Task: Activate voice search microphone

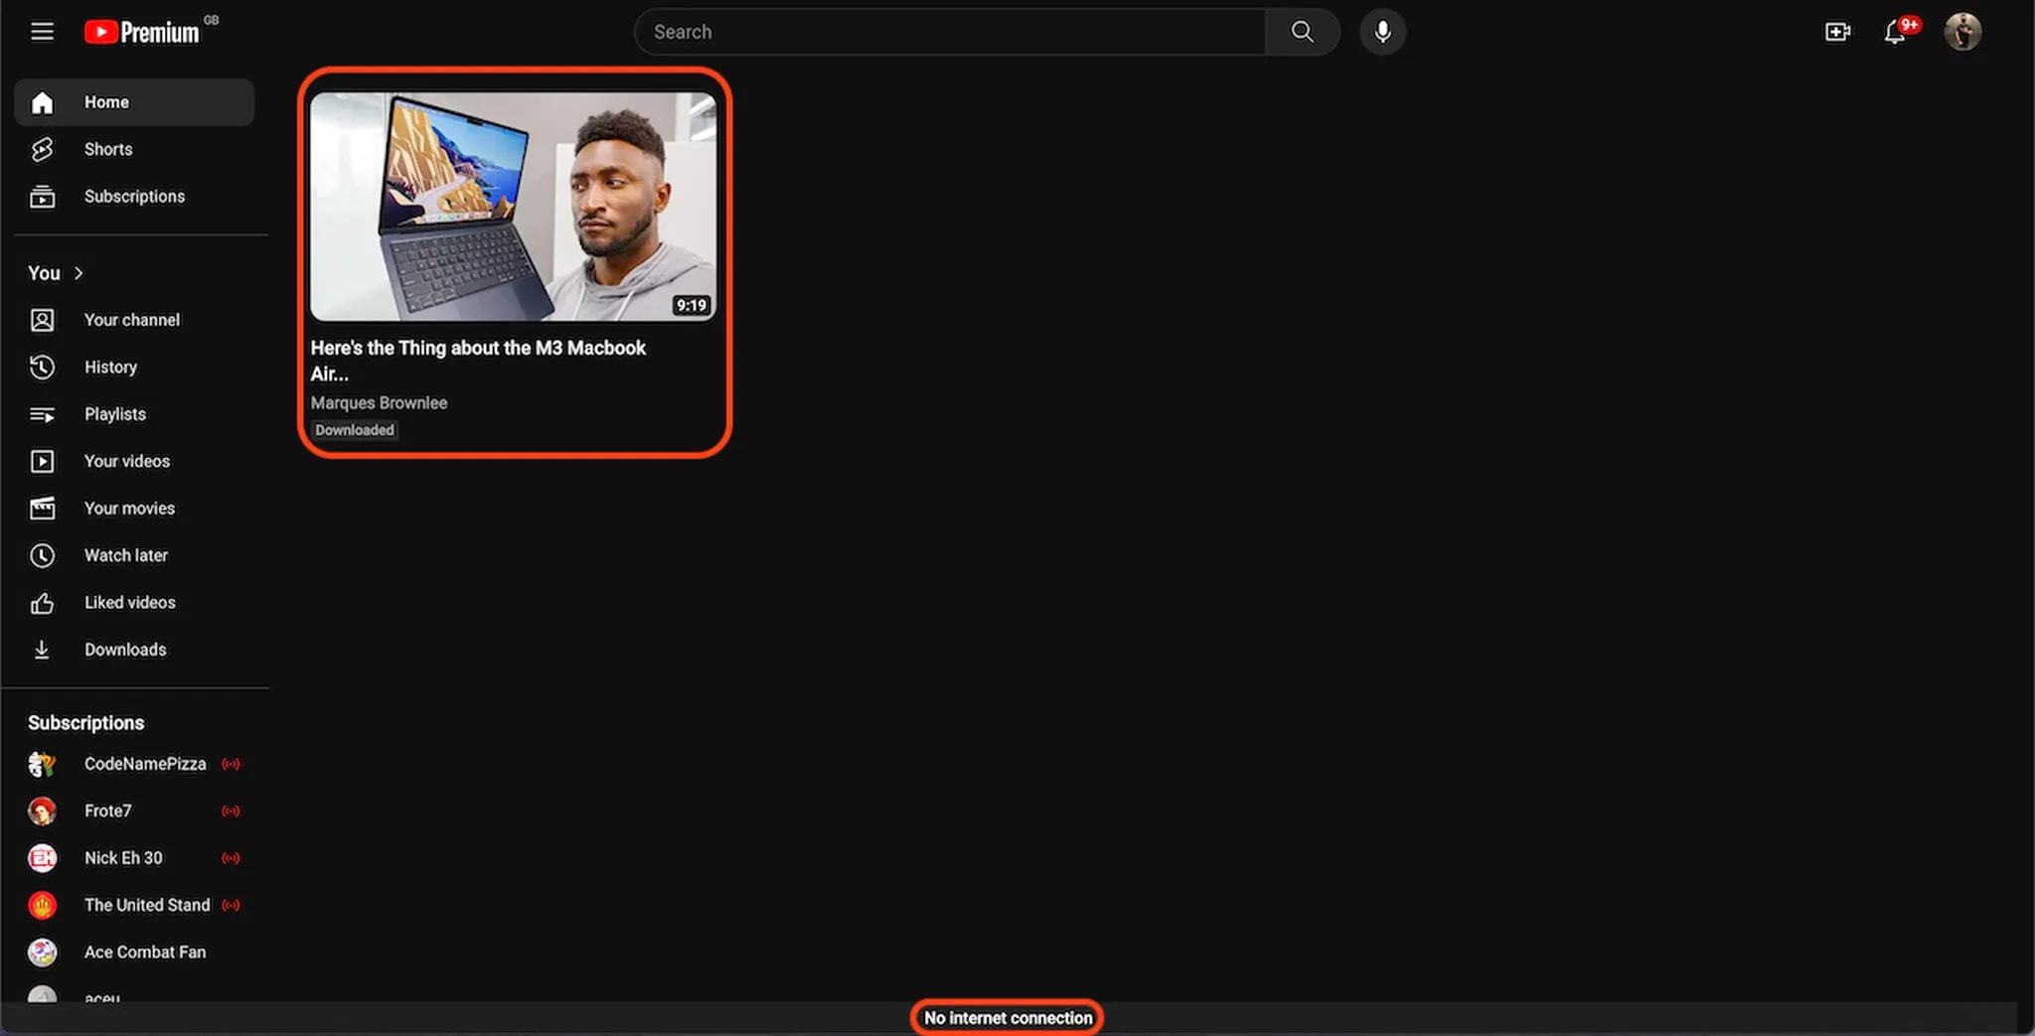Action: click(1382, 32)
